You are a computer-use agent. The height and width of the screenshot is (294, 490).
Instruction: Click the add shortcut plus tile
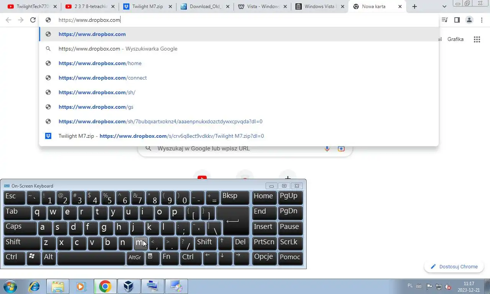coord(288,177)
